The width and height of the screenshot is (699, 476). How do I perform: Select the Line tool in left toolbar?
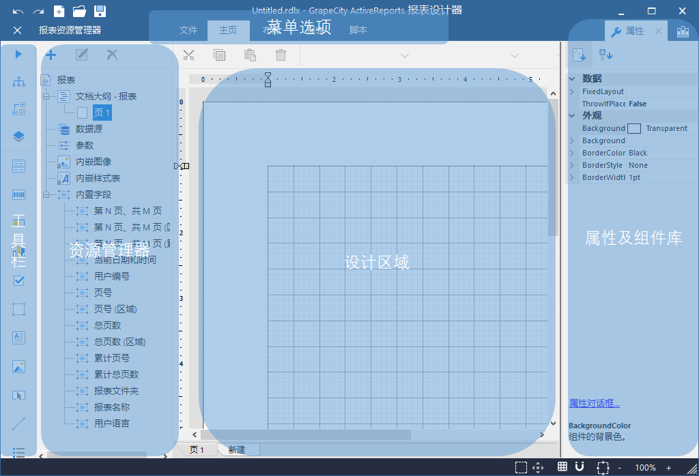pos(18,424)
